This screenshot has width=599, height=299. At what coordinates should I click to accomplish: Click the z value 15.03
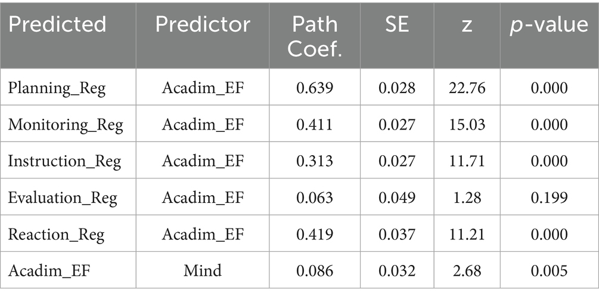[467, 125]
